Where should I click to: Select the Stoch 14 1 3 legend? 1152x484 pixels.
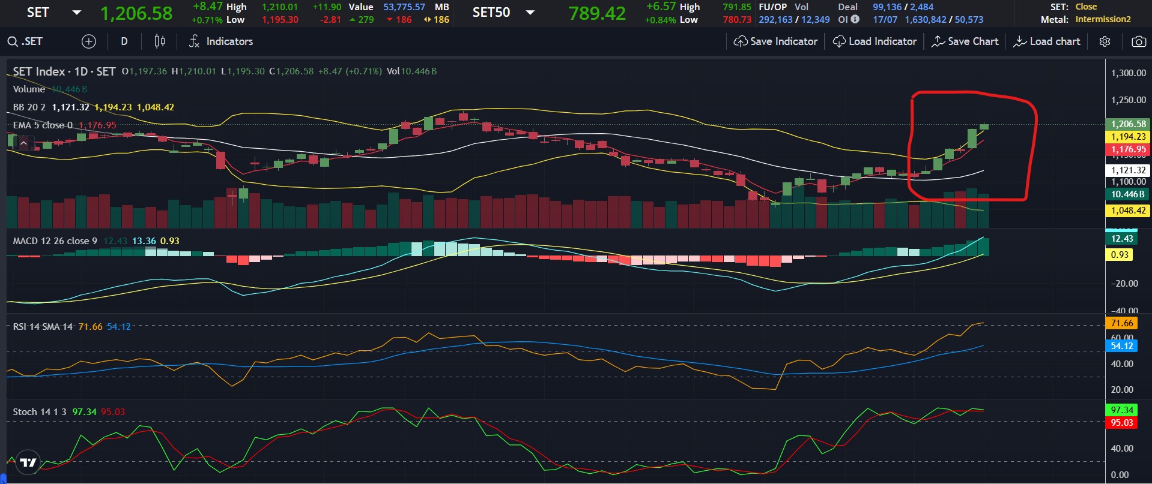click(x=40, y=411)
